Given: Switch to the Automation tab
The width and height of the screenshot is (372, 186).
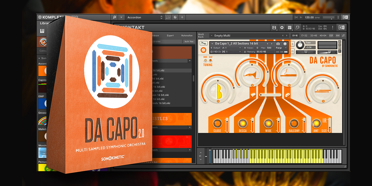Looking at the screenshot, I should [187, 36].
